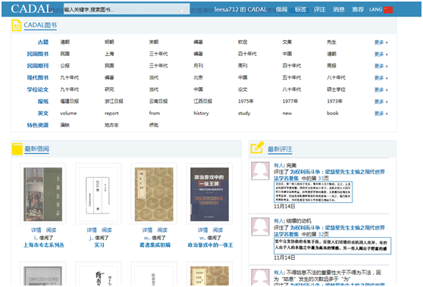Viewport: 423px width, 287px height.
Task: Click 详情 under 上海市专志系列丛
Action: [36, 230]
